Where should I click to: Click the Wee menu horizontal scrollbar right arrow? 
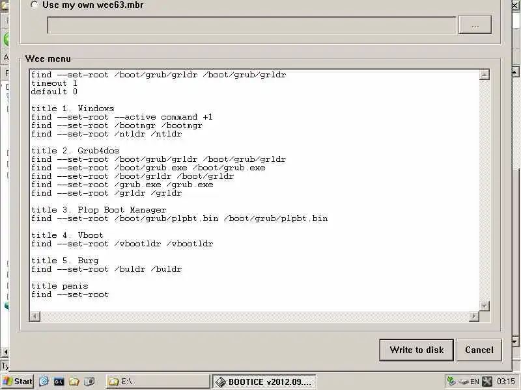[x=474, y=317]
